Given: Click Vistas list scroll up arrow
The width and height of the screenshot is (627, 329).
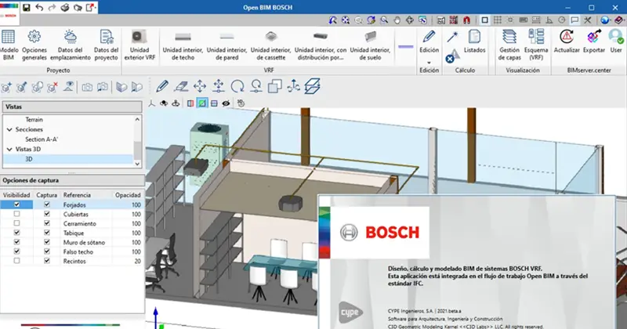Looking at the screenshot, I should tap(137, 119).
